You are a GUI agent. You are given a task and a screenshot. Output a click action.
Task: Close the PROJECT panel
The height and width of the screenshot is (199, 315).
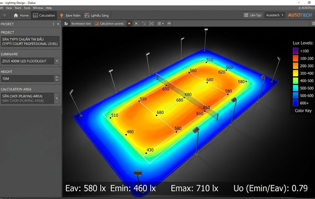click(58, 24)
